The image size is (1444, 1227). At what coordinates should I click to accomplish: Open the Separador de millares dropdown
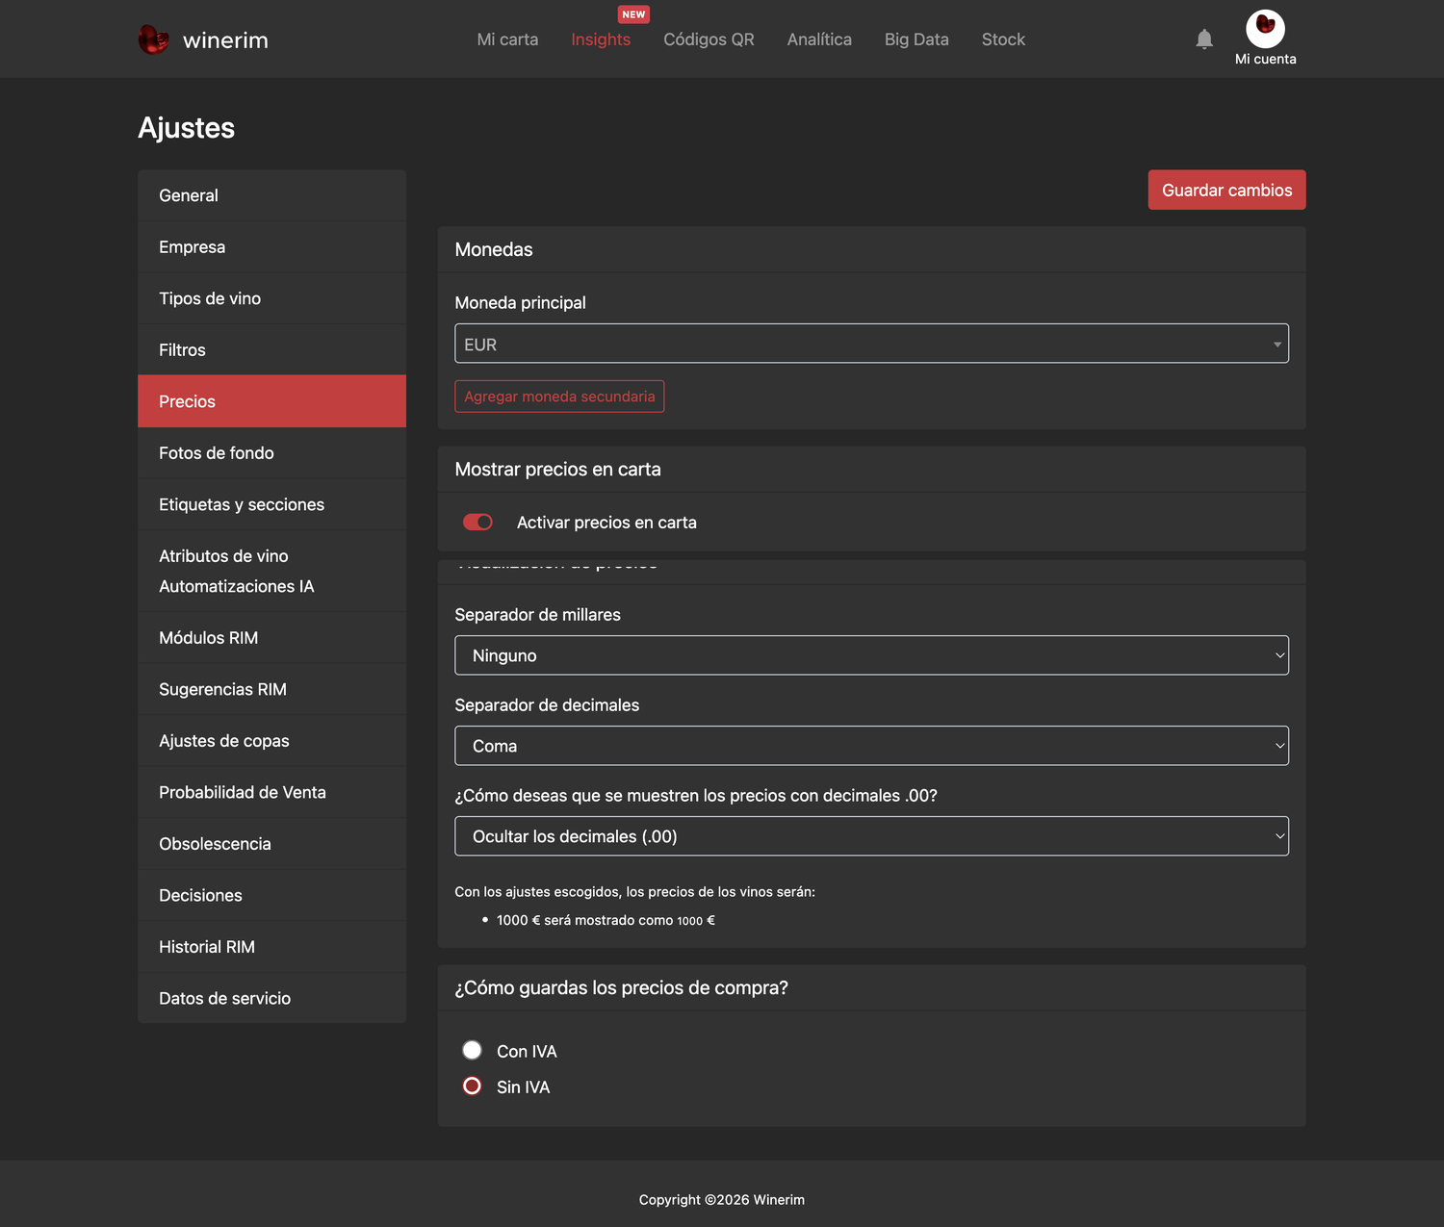coord(871,655)
